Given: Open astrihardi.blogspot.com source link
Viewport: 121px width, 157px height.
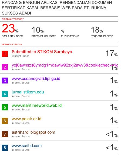Looking at the screenshot, I should pos(33,132).
